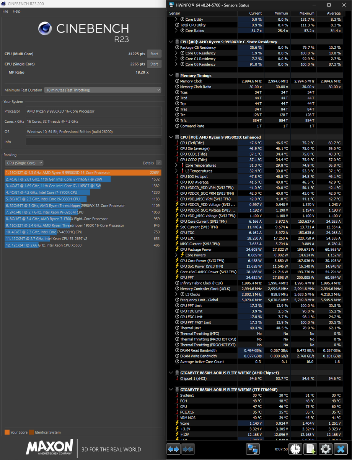Click the Processor field showing Ryzen 9 9950X3D
Viewport: 352px width, 460px height.
[x=94, y=111]
